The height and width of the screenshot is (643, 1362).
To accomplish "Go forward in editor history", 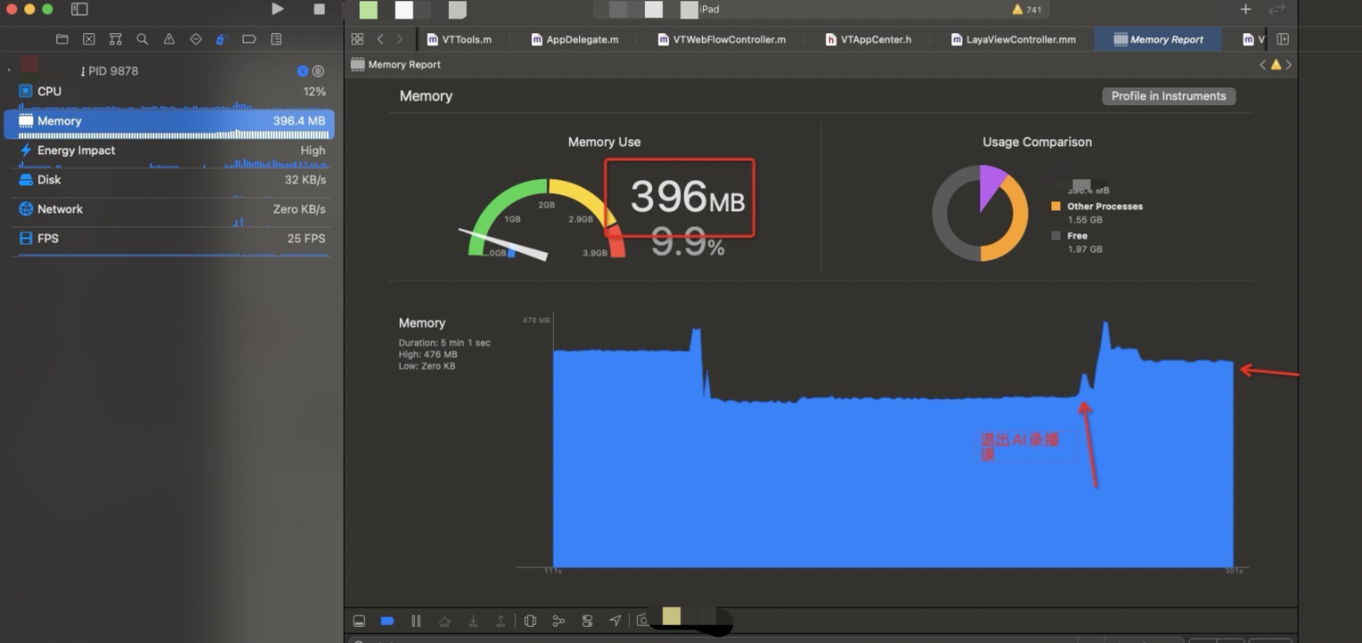I will pyautogui.click(x=399, y=39).
